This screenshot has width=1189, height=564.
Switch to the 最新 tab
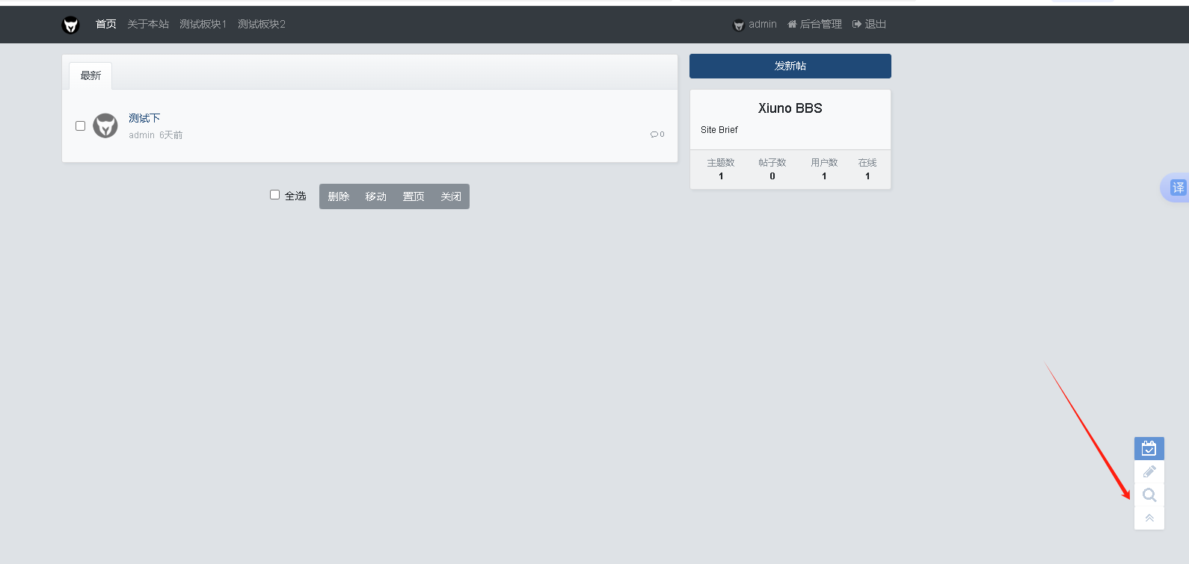(x=90, y=75)
